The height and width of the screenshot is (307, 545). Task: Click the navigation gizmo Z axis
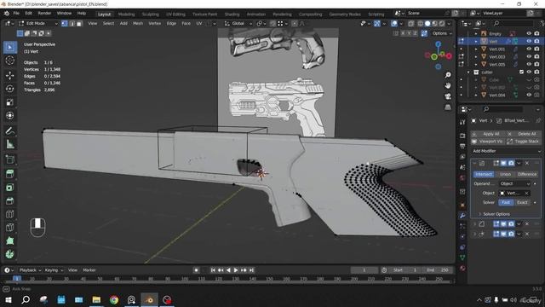pyautogui.click(x=439, y=44)
